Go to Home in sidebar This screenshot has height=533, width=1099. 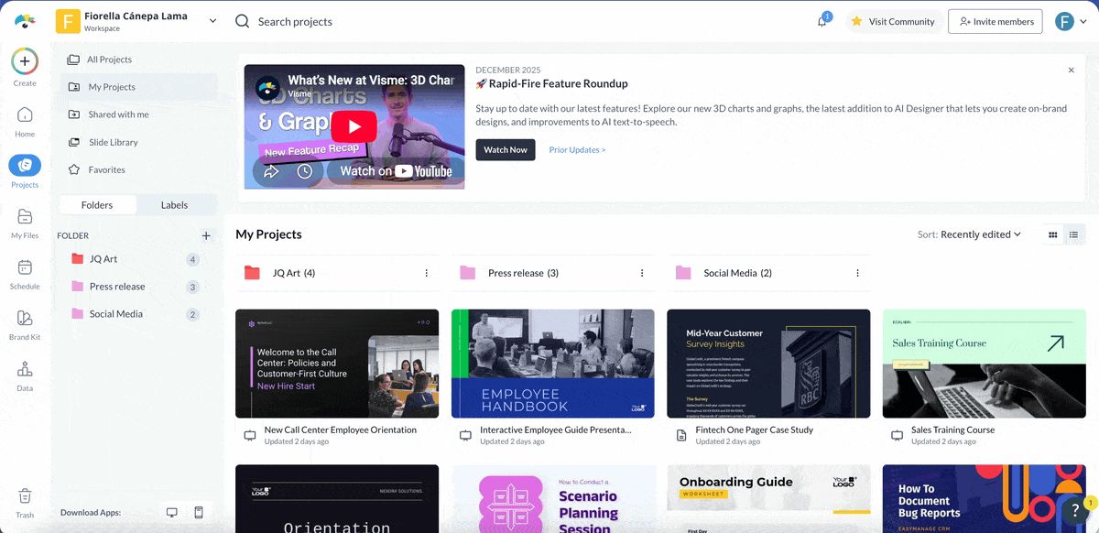coord(25,121)
